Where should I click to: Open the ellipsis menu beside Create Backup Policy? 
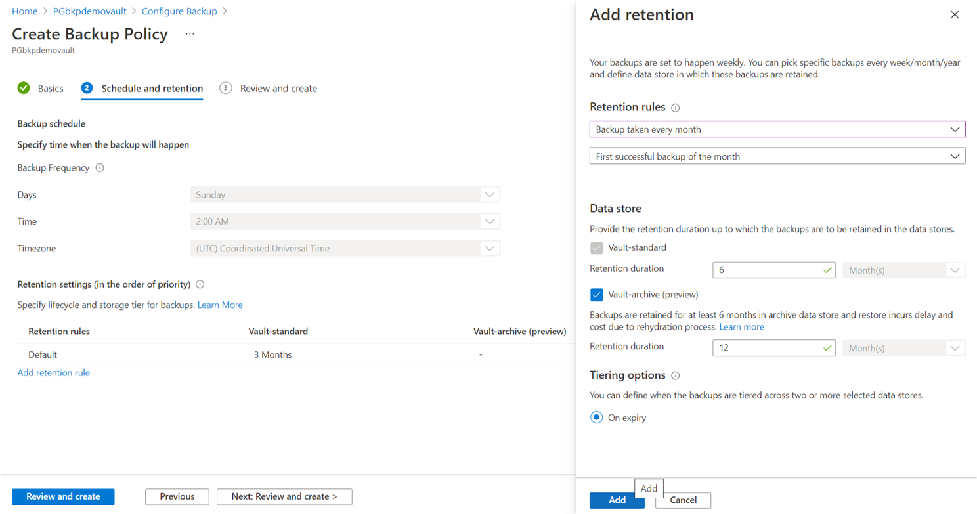point(189,34)
